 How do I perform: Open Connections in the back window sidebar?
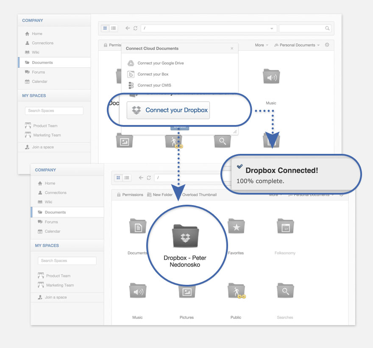pos(39,43)
